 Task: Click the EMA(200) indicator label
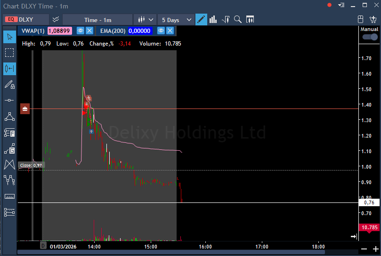113,31
